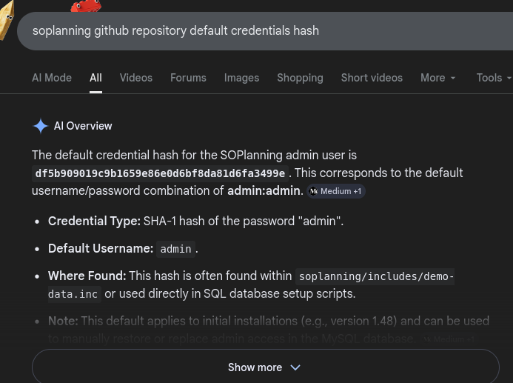Click the Medium source icon after admin:admin
This screenshot has height=383, width=513.
(x=313, y=191)
